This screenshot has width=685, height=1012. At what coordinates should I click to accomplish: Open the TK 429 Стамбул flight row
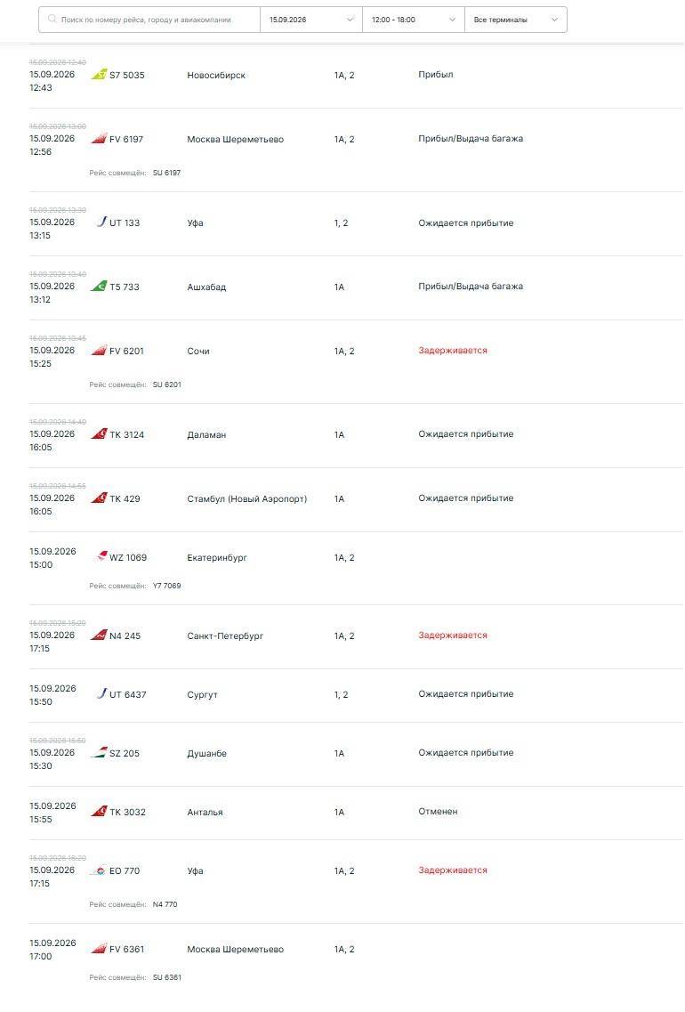tap(356, 499)
